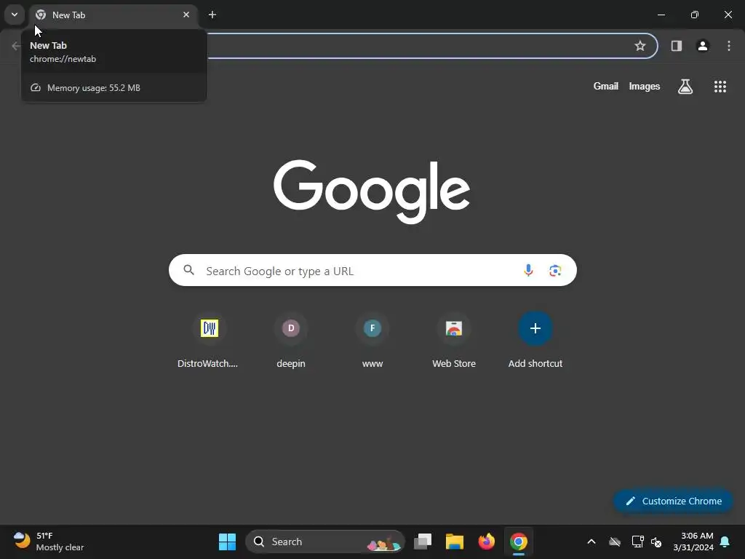Open the www shortcut
745x559 pixels.
click(372, 341)
